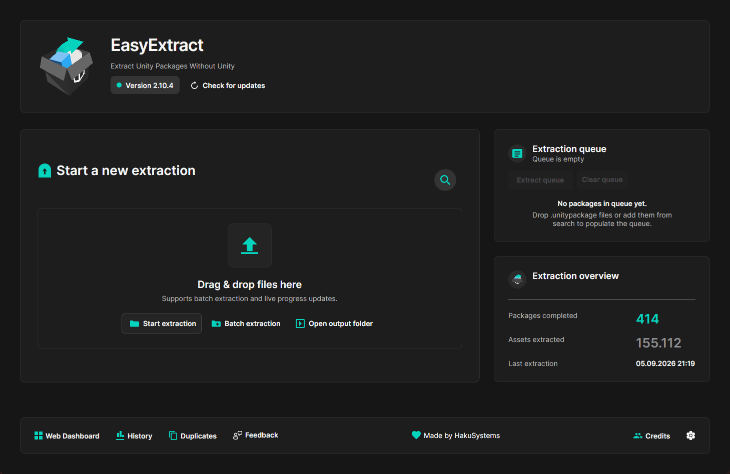This screenshot has width=730, height=474.
Task: Click Check for updates
Action: click(x=228, y=85)
